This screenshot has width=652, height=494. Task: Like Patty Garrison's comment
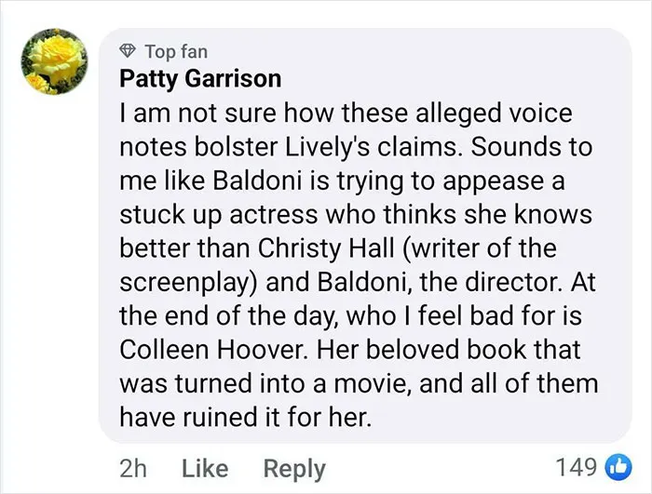click(205, 469)
